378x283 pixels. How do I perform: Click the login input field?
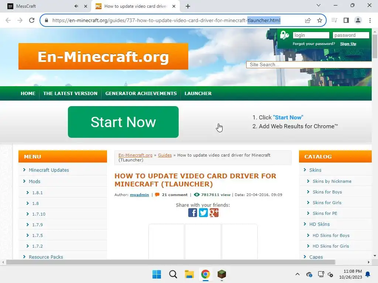311,35
